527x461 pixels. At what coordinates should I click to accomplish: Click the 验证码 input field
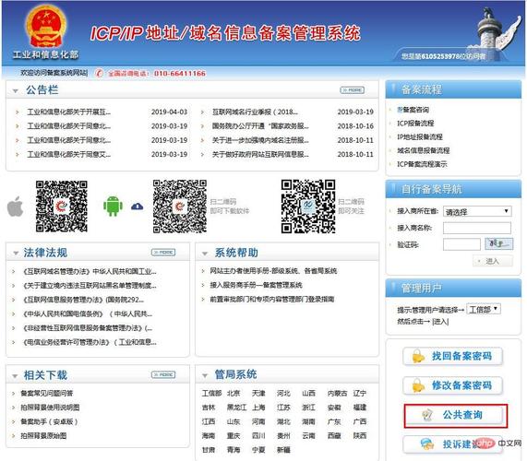tap(461, 244)
